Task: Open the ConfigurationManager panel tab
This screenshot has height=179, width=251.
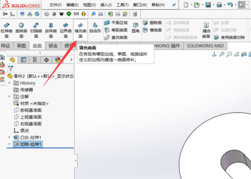Action: point(35,60)
